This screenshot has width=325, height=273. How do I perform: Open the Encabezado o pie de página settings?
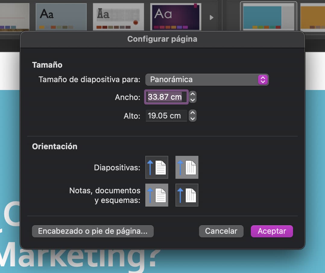pyautogui.click(x=93, y=231)
